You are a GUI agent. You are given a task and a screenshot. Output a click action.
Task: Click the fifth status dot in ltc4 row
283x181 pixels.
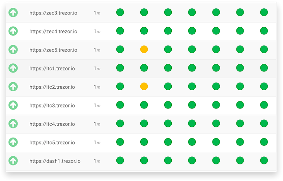pyautogui.click(x=216, y=123)
